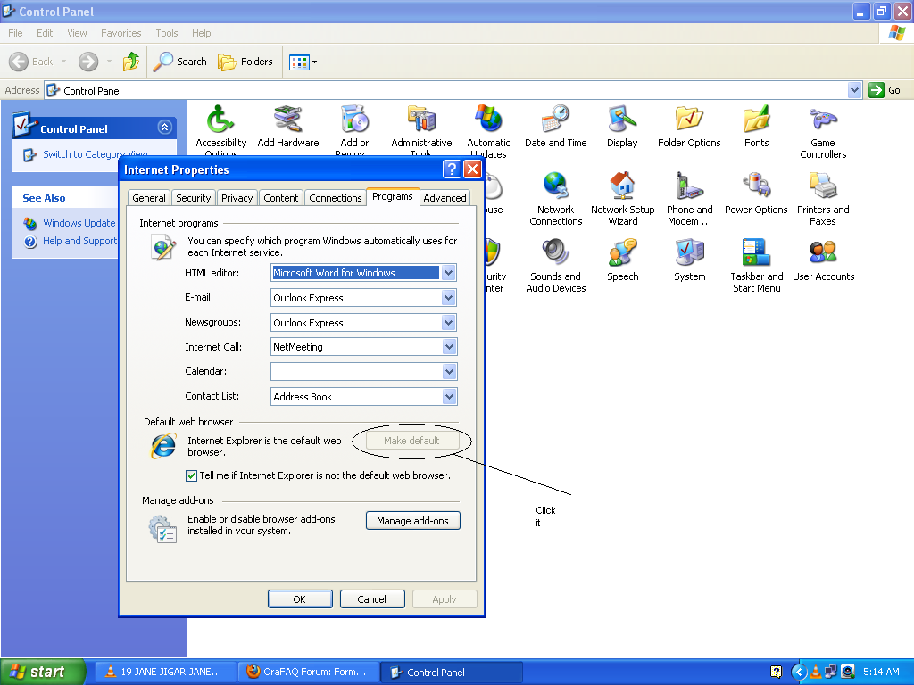Viewport: 914px width, 685px height.
Task: Click the Manage add-ons button
Action: click(412, 521)
